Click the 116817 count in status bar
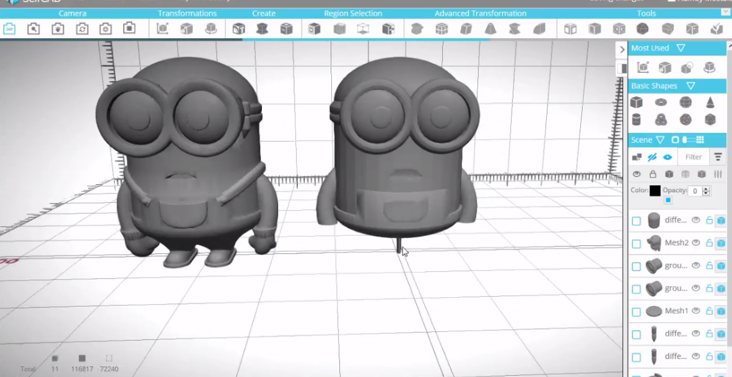The height and width of the screenshot is (377, 732). (x=82, y=369)
